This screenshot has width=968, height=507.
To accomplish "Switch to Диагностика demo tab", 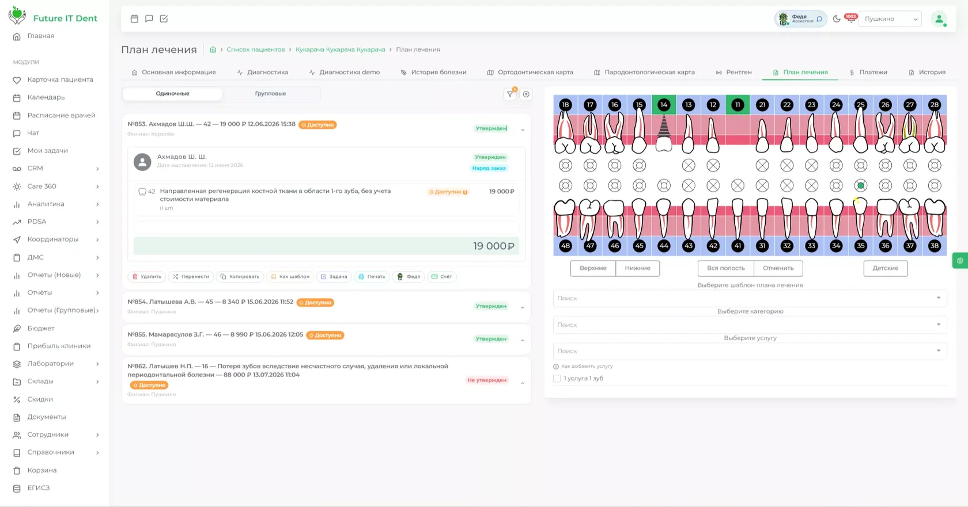I will (x=344, y=73).
